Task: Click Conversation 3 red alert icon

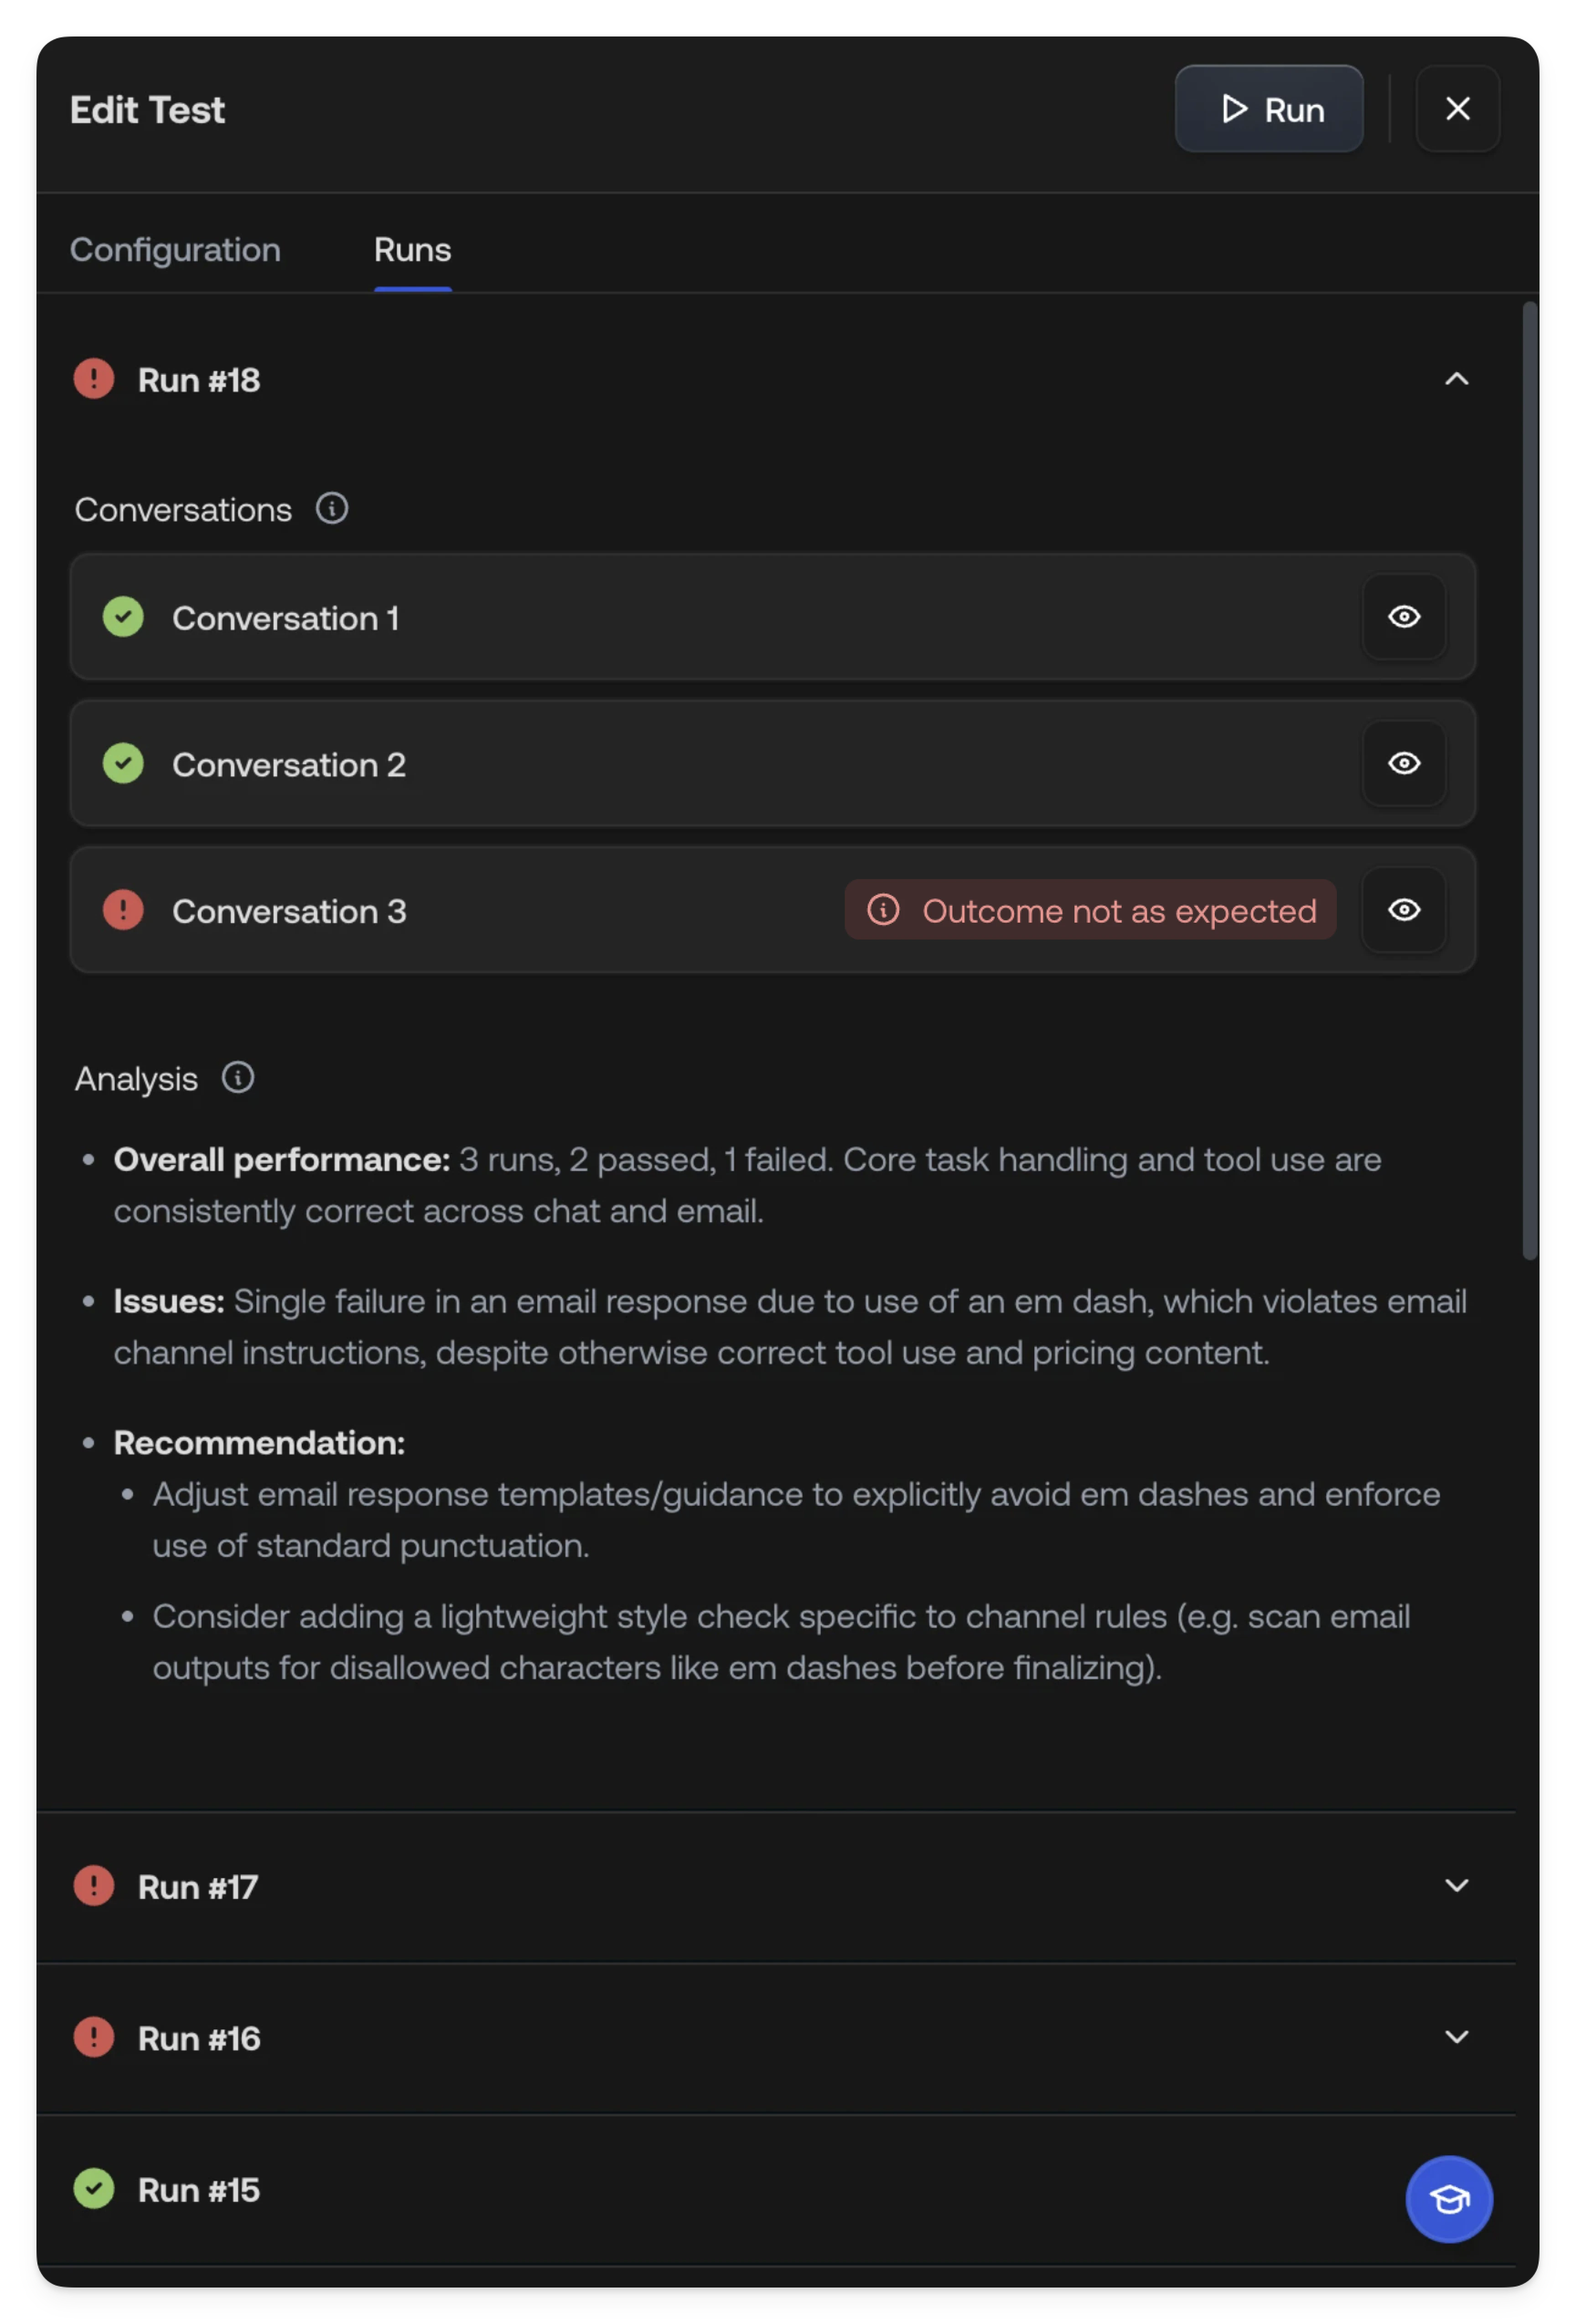Action: (x=123, y=910)
